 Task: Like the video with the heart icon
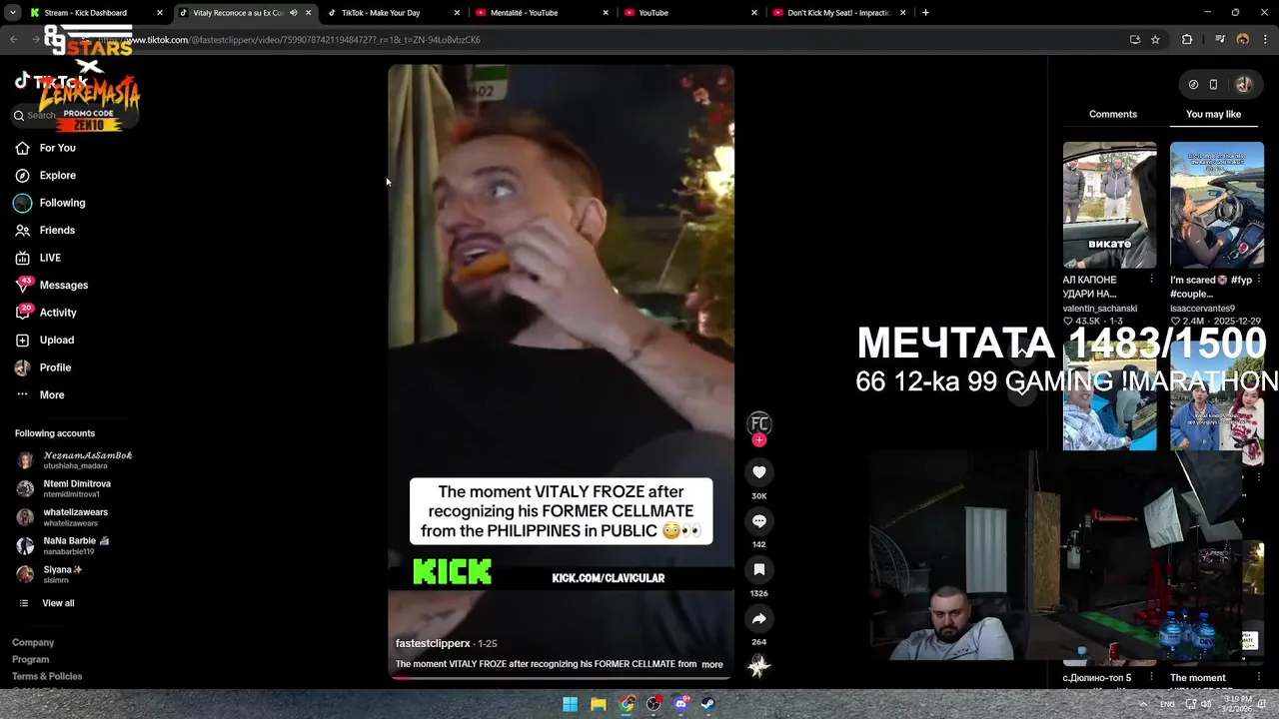coord(759,471)
